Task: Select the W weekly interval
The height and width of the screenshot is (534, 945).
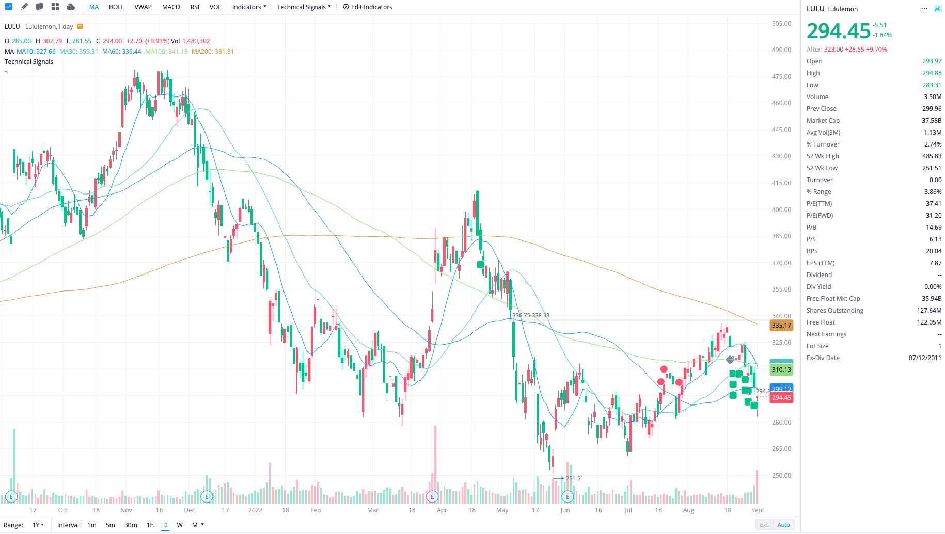Action: click(180, 525)
